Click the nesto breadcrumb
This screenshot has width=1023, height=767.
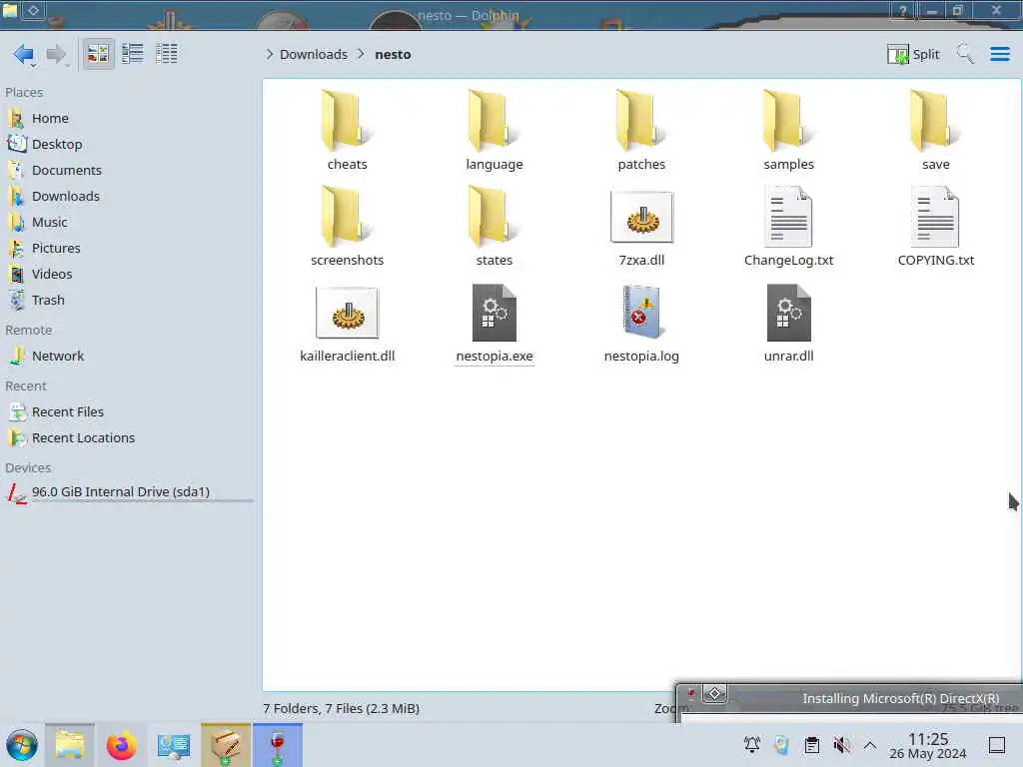(393, 54)
